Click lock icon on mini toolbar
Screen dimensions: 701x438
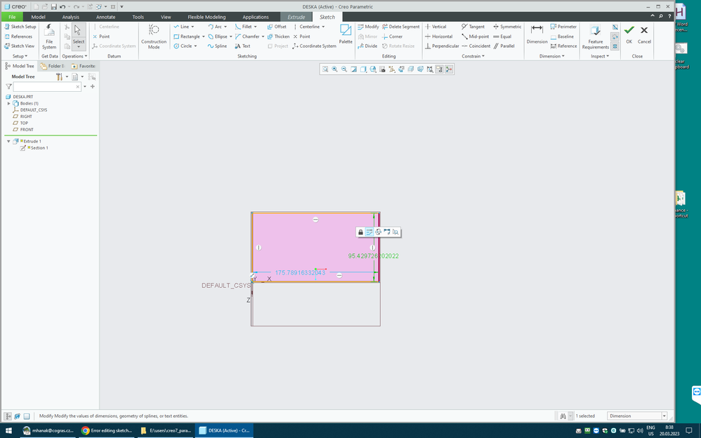[360, 232]
